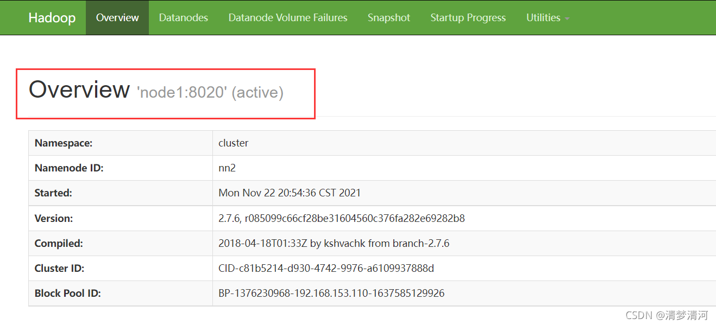Go to the Snapshot tab

(x=389, y=17)
